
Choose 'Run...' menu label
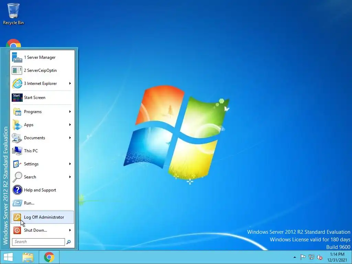pyautogui.click(x=29, y=203)
